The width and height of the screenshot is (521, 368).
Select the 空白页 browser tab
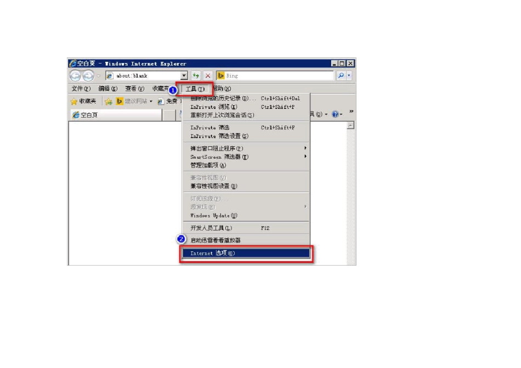click(x=116, y=115)
